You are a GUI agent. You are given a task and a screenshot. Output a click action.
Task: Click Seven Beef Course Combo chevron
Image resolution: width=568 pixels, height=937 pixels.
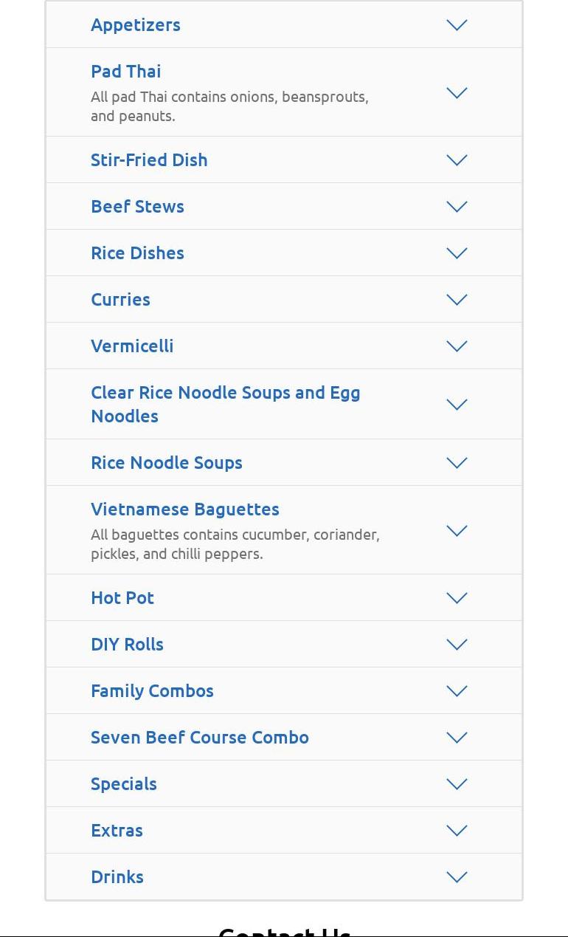pos(457,738)
